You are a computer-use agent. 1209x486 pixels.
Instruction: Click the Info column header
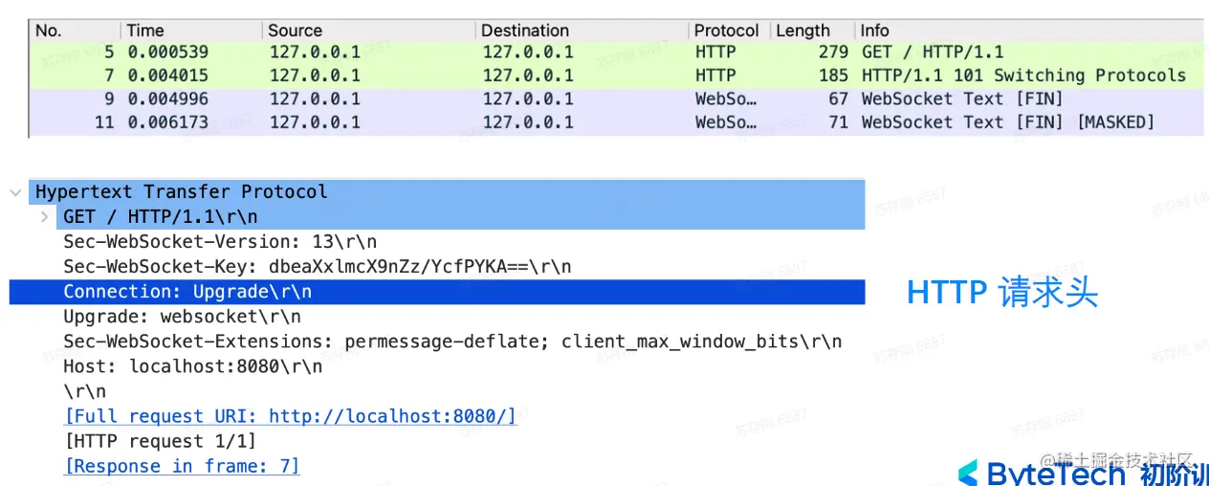(874, 31)
